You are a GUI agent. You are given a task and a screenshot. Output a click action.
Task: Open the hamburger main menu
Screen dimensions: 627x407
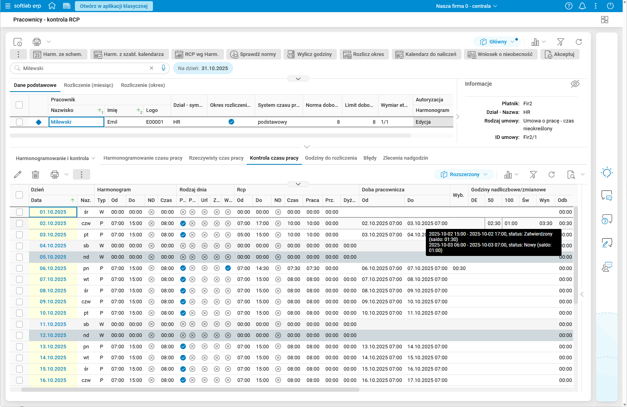7,6
